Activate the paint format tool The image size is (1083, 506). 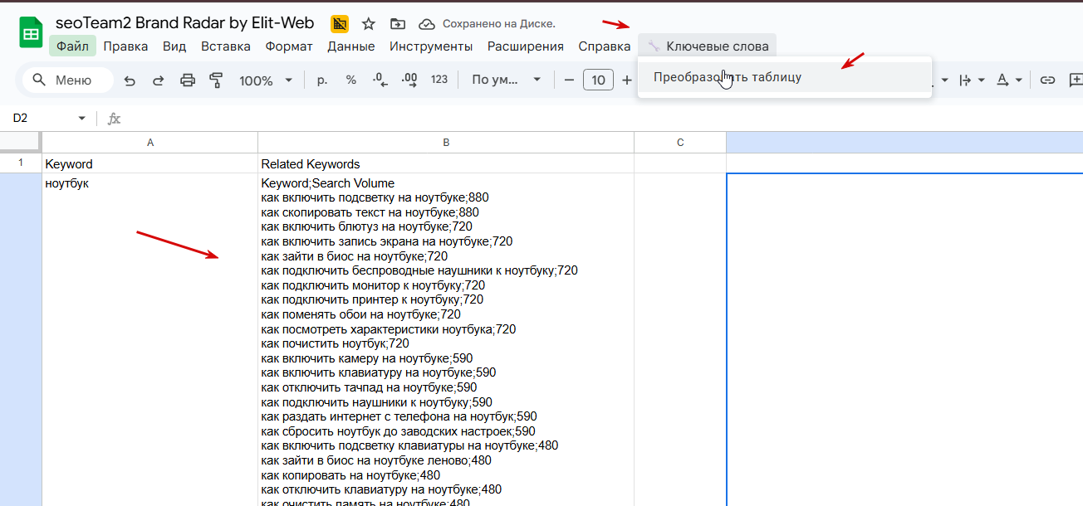[x=216, y=80]
